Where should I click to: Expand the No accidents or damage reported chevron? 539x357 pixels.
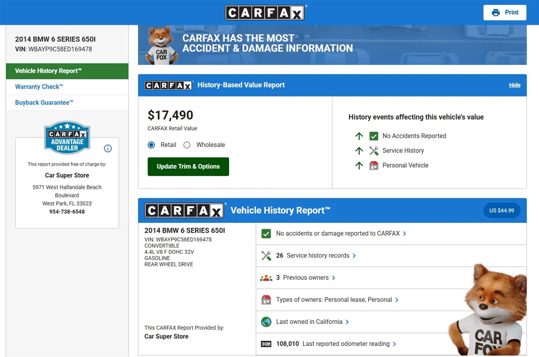coord(405,234)
